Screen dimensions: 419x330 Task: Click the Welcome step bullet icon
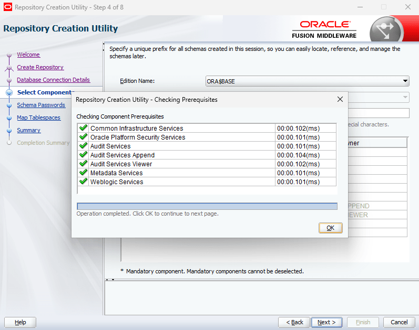click(x=9, y=55)
